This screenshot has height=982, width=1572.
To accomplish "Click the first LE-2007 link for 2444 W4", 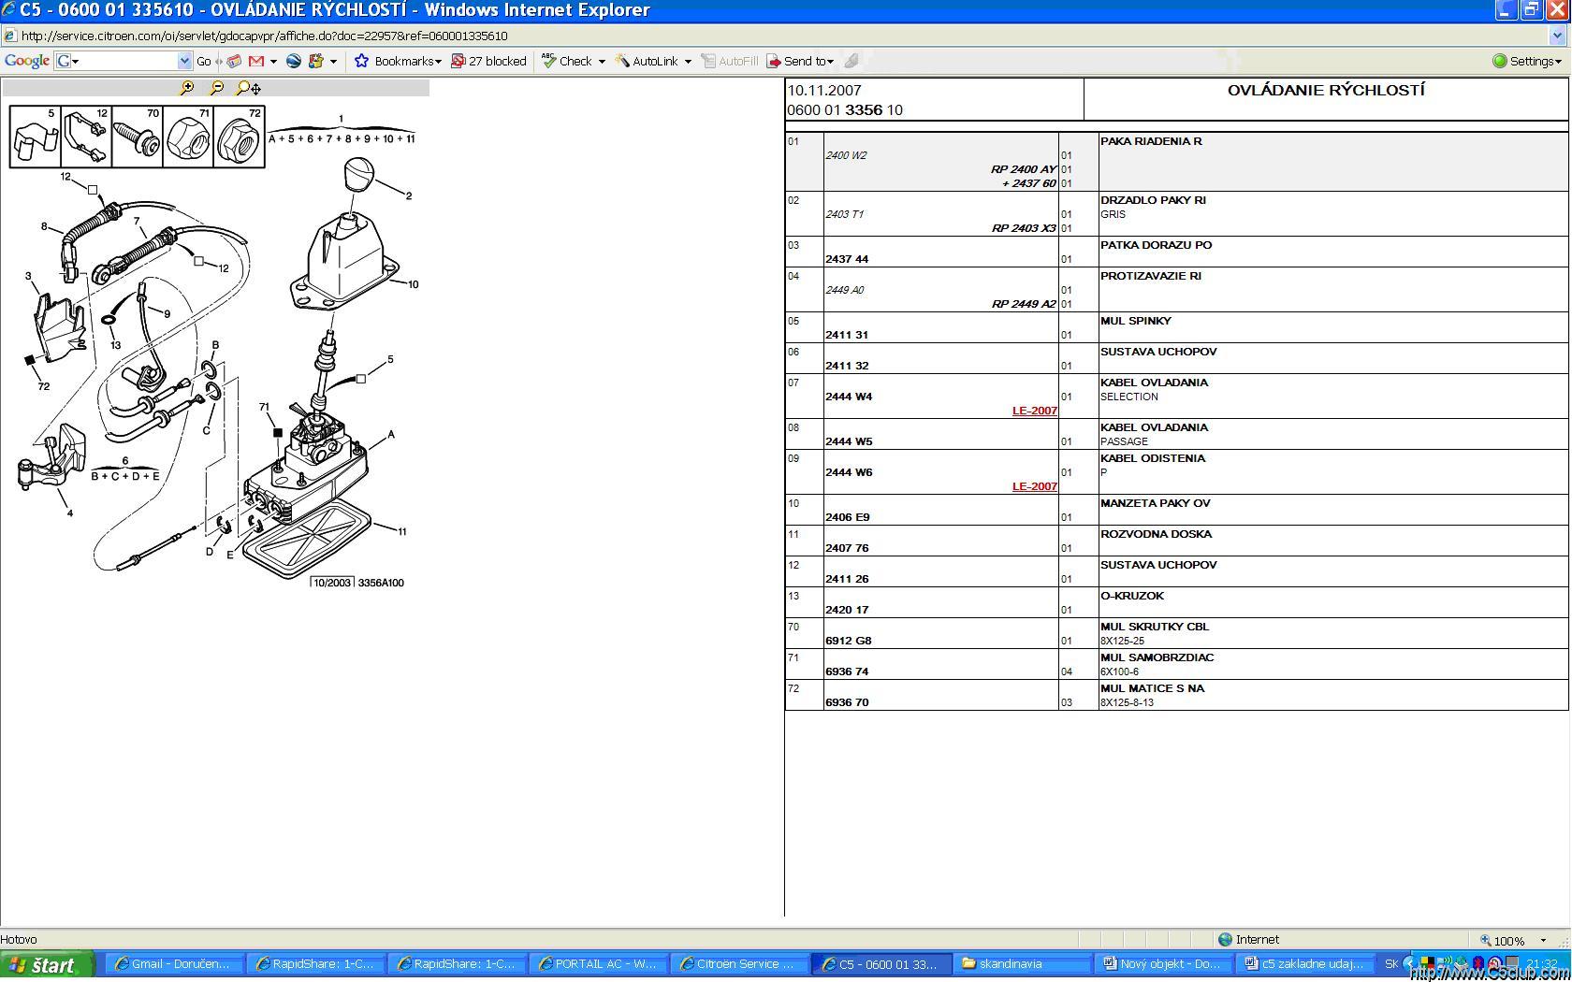I will pos(1034,411).
